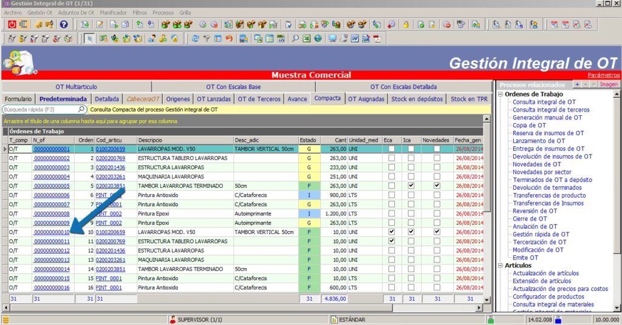Open the Planificador menu
The image size is (622, 325).
pyautogui.click(x=114, y=12)
